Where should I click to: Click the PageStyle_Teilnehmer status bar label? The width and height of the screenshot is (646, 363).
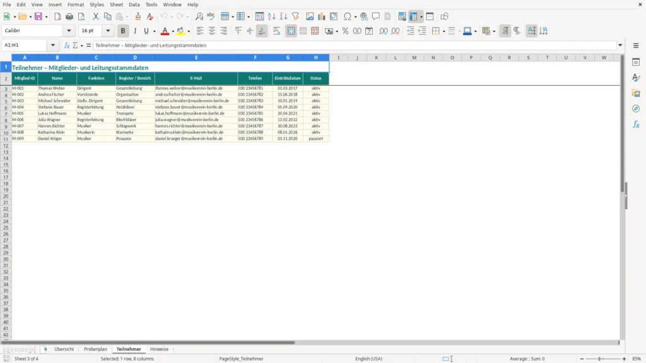[x=241, y=359]
